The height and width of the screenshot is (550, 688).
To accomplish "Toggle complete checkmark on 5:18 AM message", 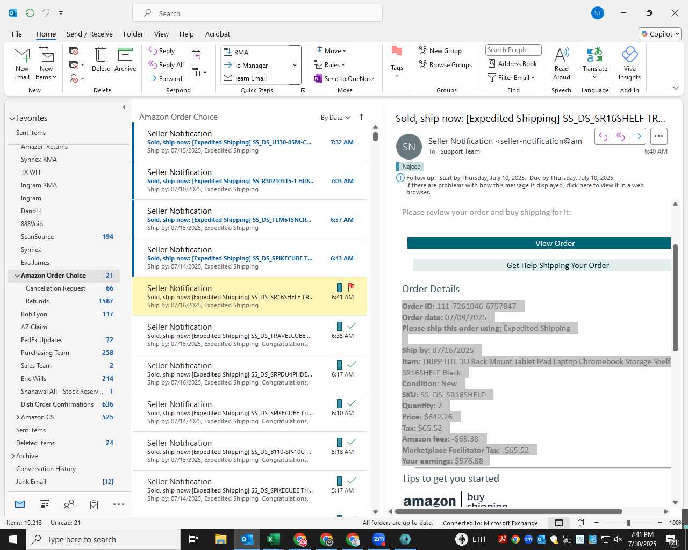I will [x=351, y=442].
